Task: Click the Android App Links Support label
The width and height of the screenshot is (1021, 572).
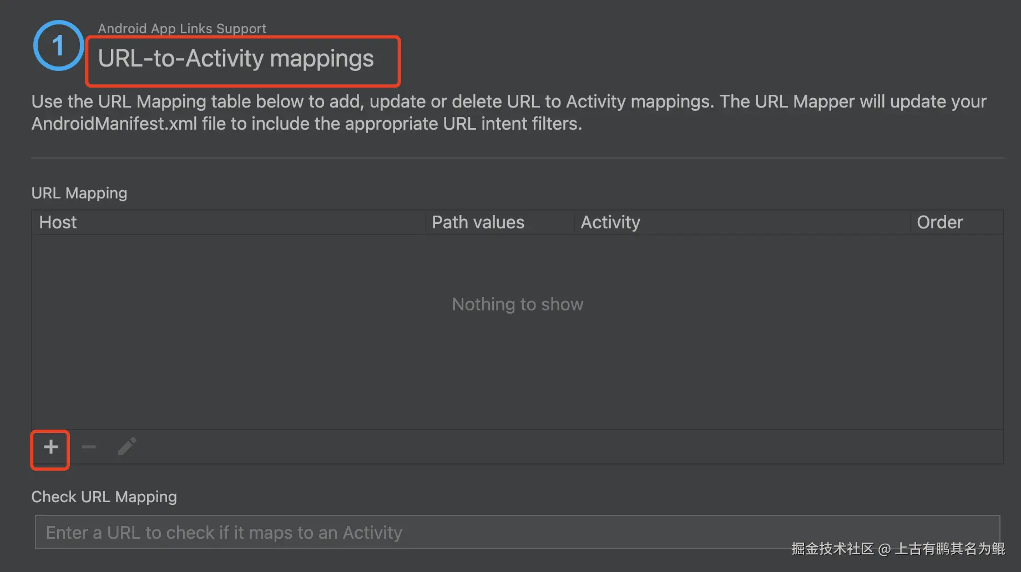Action: pyautogui.click(x=182, y=28)
